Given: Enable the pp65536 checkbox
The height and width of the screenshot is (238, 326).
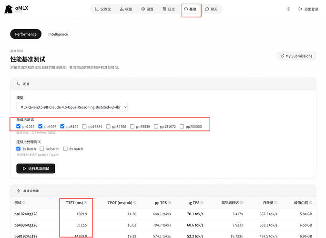Looking at the screenshot, I should (x=132, y=126).
